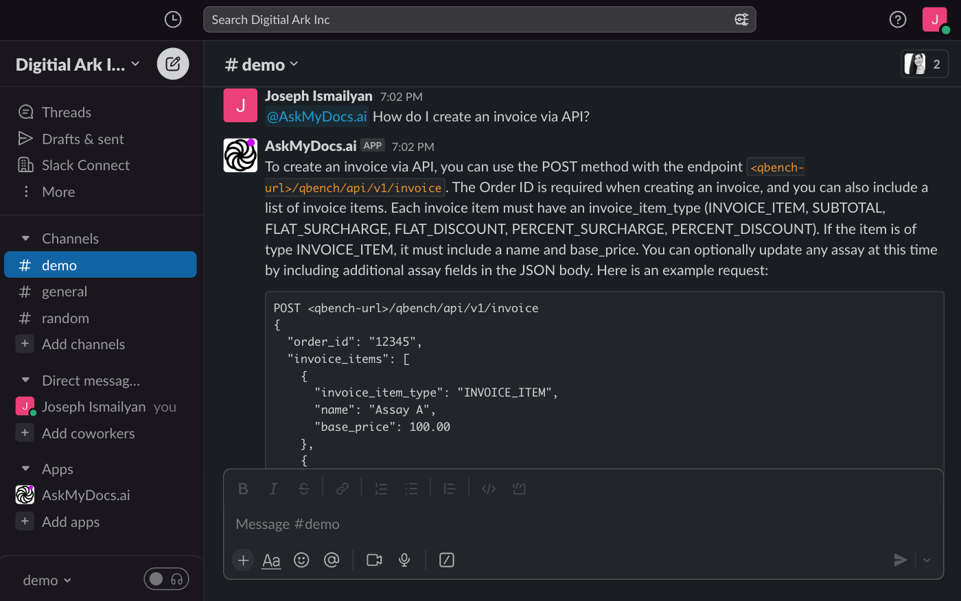961x601 pixels.
Task: Click the Joseph Ismailyan sender name
Action: [x=319, y=96]
